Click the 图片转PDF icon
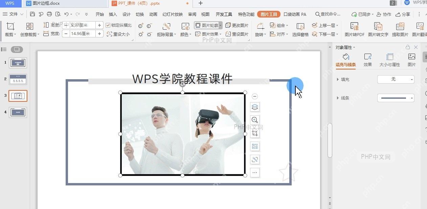 tap(354, 26)
